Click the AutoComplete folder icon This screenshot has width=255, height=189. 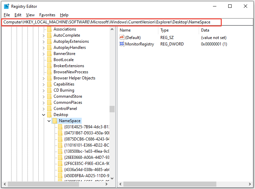pyautogui.click(x=49, y=35)
